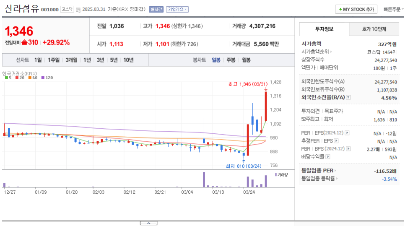Click the orange 60-day moving average swatch

[30, 78]
